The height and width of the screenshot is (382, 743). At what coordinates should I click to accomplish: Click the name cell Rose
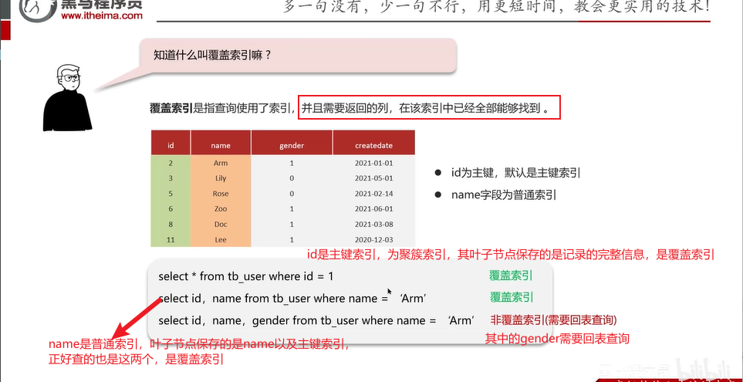click(221, 194)
